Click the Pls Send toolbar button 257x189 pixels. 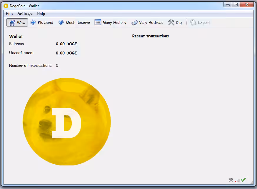click(42, 22)
